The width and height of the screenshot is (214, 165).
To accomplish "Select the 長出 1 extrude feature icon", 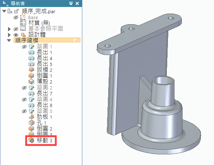I will click(31, 52).
